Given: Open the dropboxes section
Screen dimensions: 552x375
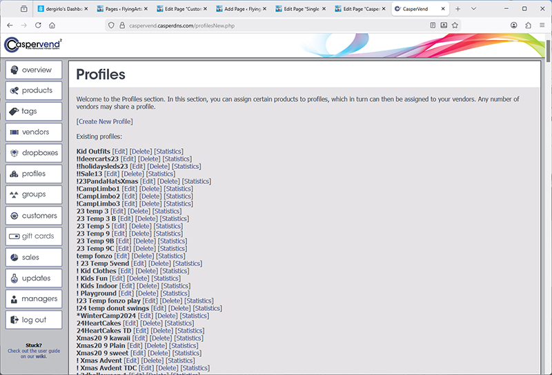Looking at the screenshot, I should (x=33, y=153).
